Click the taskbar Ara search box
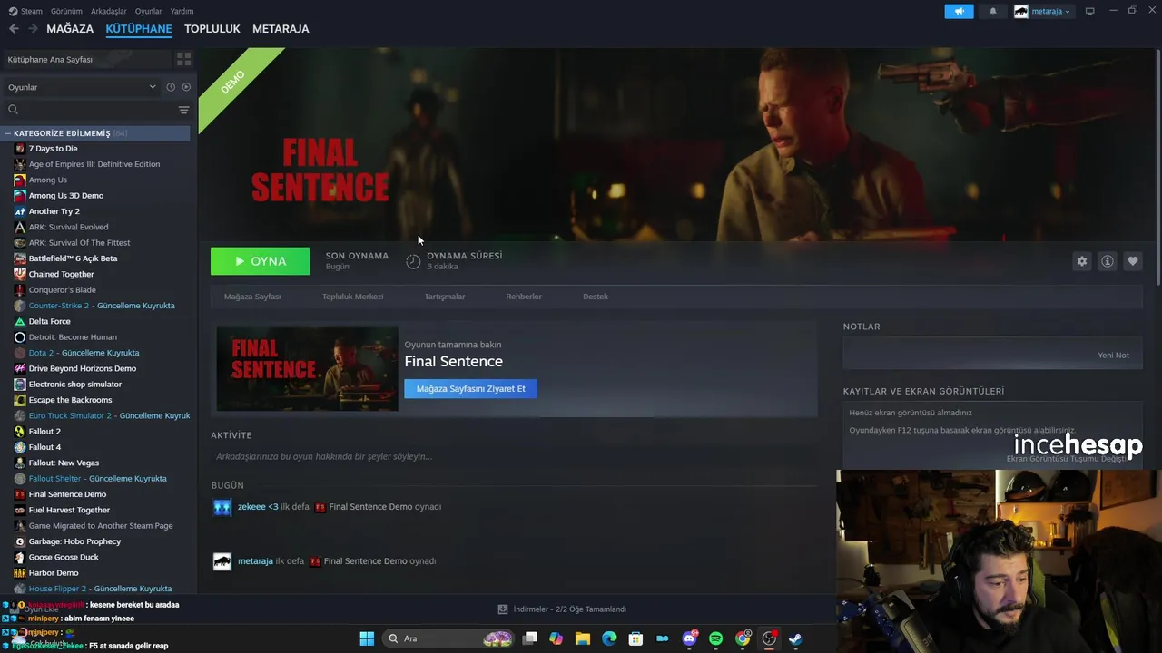The image size is (1162, 653). (448, 638)
